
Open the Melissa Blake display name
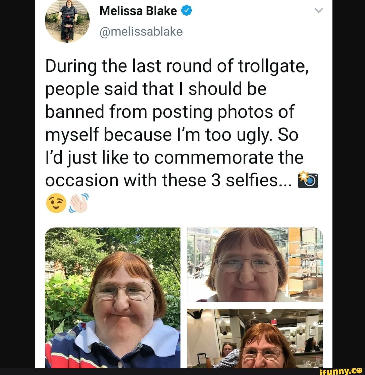138,11
